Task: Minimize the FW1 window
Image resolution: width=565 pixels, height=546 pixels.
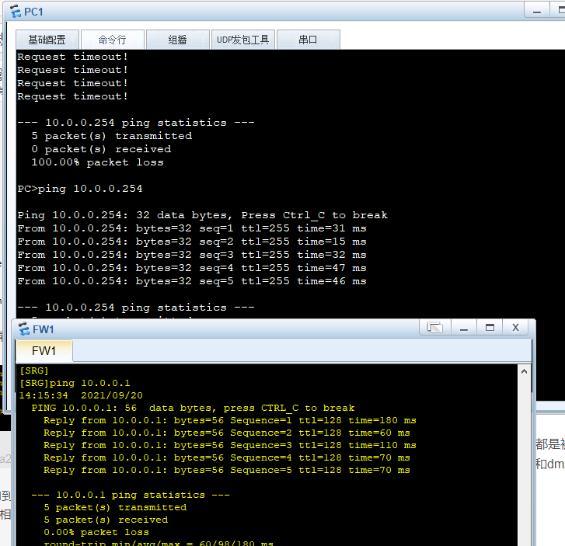Action: pyautogui.click(x=464, y=328)
